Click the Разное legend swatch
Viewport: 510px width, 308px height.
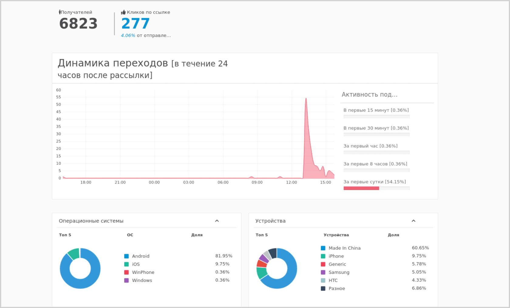[323, 288]
